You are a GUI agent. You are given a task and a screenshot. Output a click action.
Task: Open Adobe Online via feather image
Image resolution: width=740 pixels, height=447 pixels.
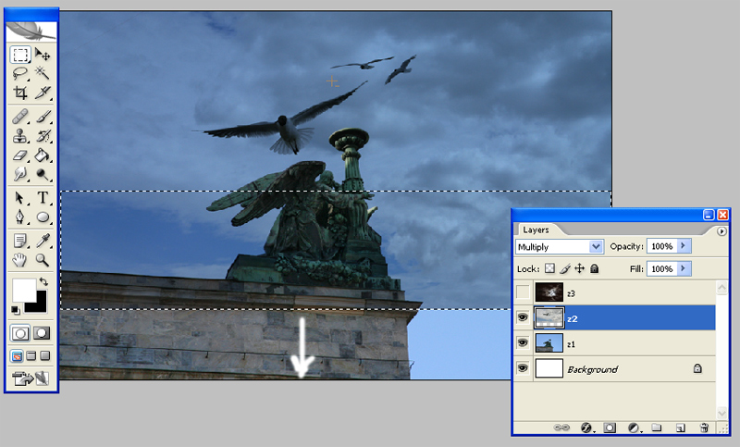coord(31,31)
